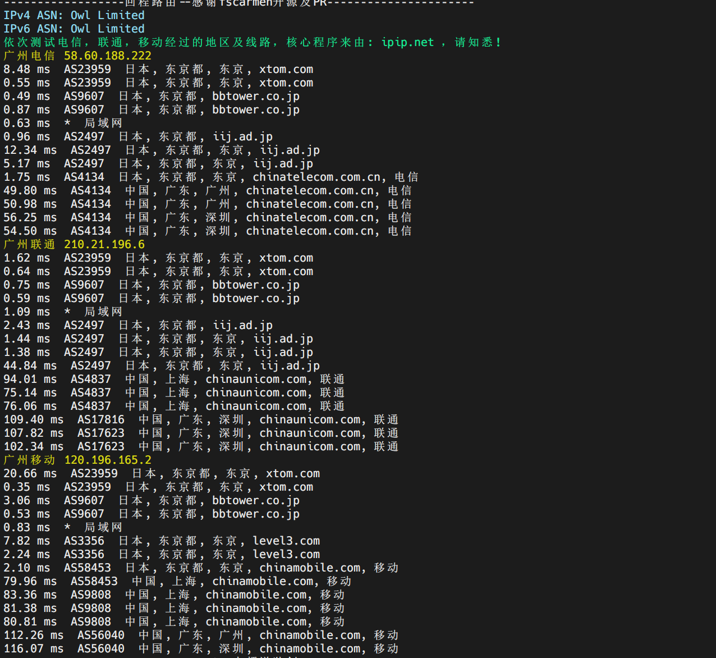Click the IPv6 ASN: Owl Limited line
716x658 pixels.
(x=74, y=29)
